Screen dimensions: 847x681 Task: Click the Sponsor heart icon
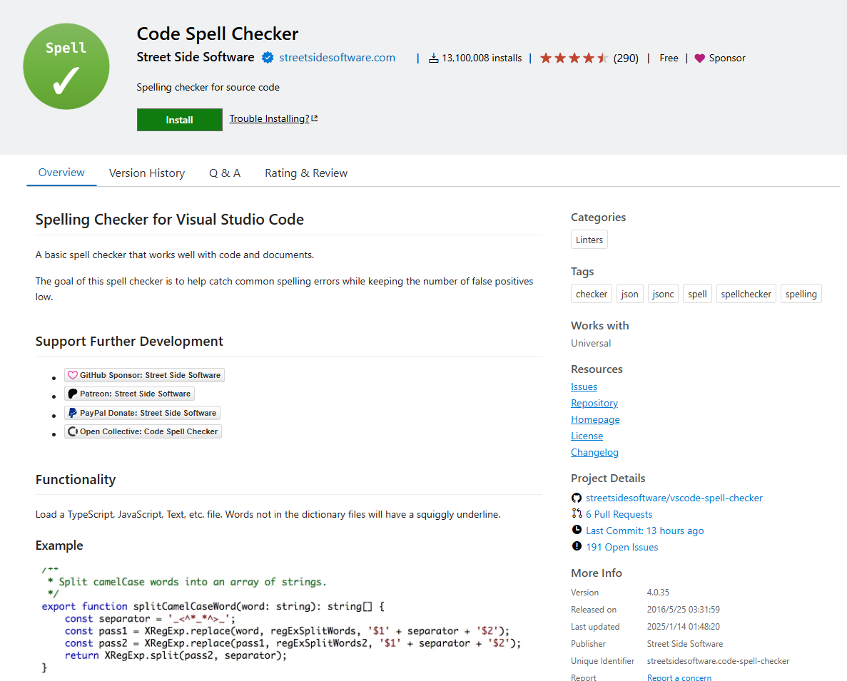[x=699, y=58]
